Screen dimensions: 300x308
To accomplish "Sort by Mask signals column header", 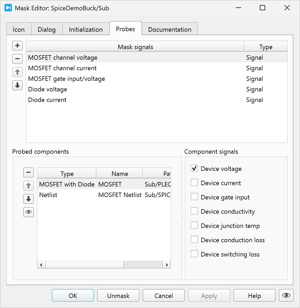I will pyautogui.click(x=135, y=47).
